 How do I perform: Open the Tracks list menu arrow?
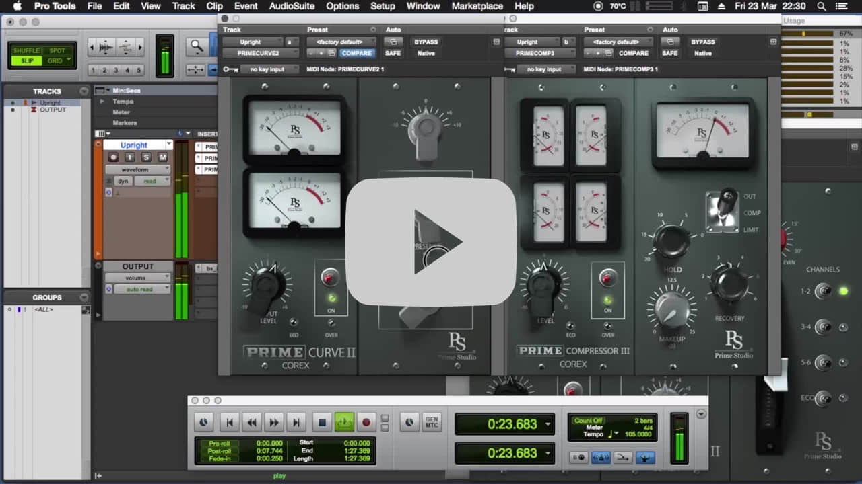tap(84, 91)
